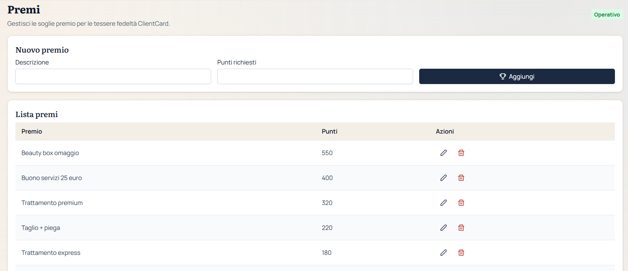Image resolution: width=628 pixels, height=271 pixels.
Task: Click the Lista premi heading
Action: (37, 114)
